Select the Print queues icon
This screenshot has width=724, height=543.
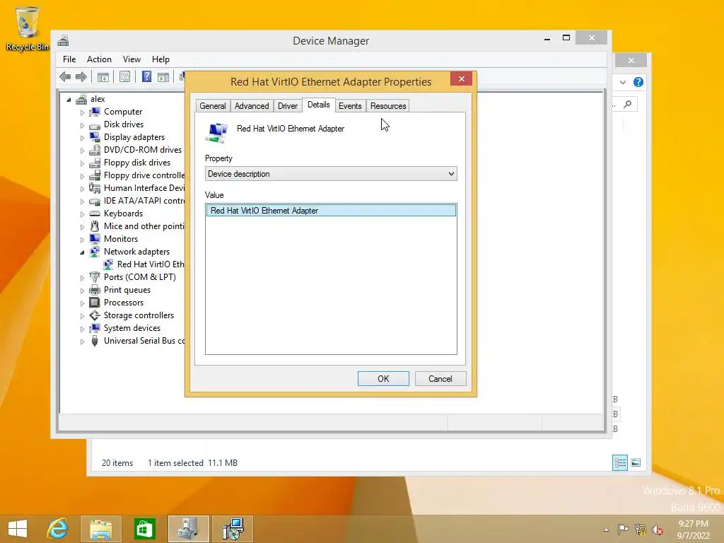pyautogui.click(x=95, y=290)
